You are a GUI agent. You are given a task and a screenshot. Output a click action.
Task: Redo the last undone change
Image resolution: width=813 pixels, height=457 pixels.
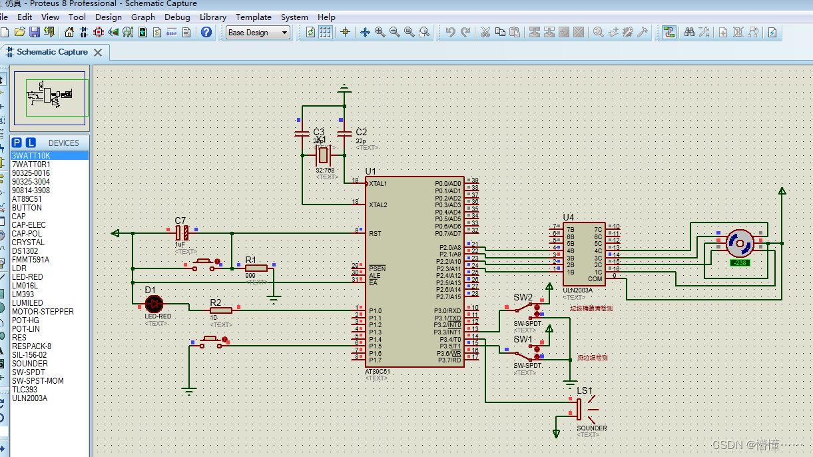[x=465, y=32]
